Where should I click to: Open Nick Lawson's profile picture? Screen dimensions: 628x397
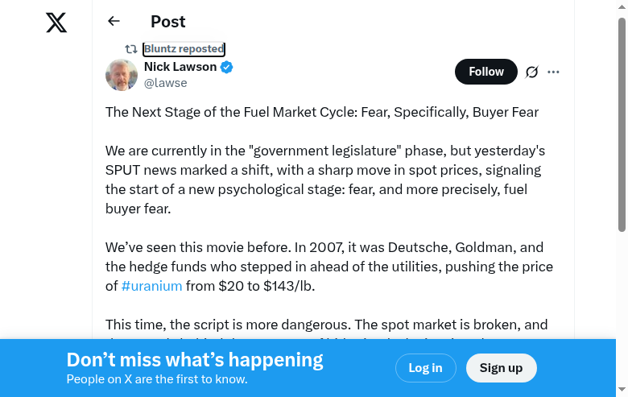coord(122,75)
